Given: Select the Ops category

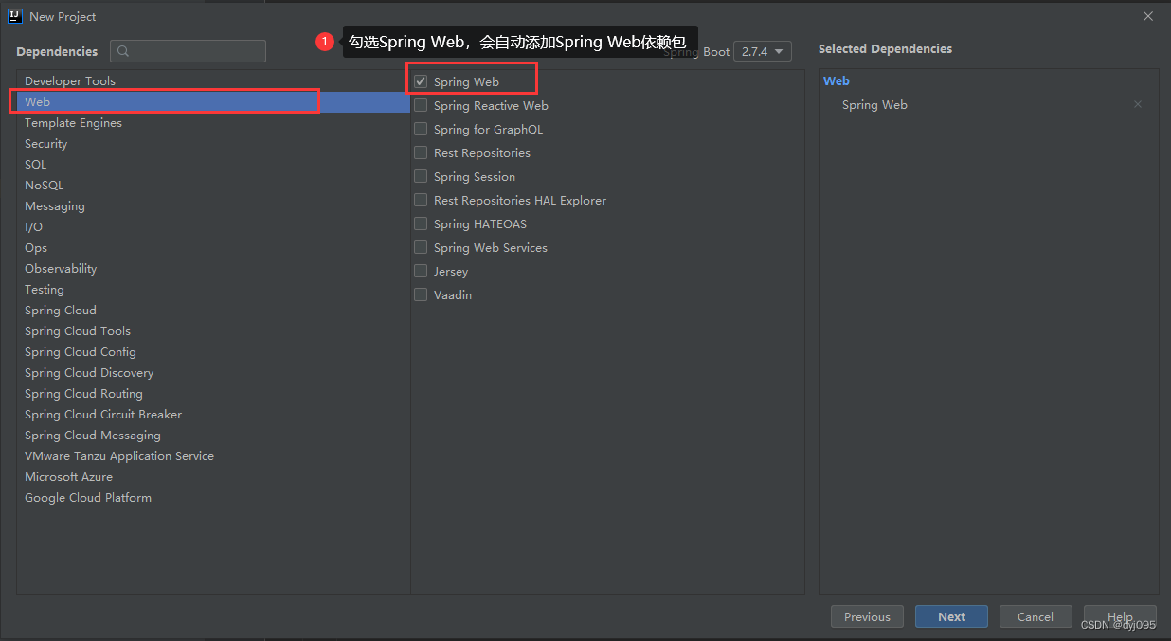Looking at the screenshot, I should (x=213, y=248).
